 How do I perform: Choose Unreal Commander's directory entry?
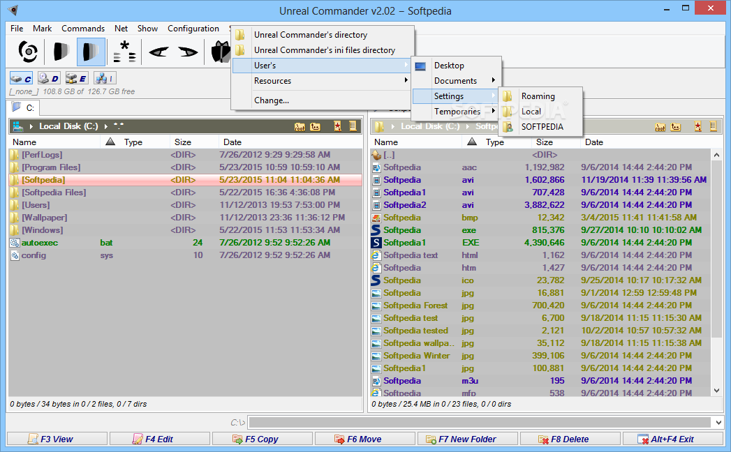323,35
